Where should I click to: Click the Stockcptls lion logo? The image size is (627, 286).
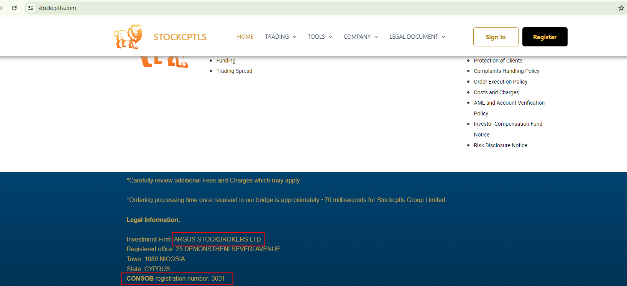coord(128,37)
